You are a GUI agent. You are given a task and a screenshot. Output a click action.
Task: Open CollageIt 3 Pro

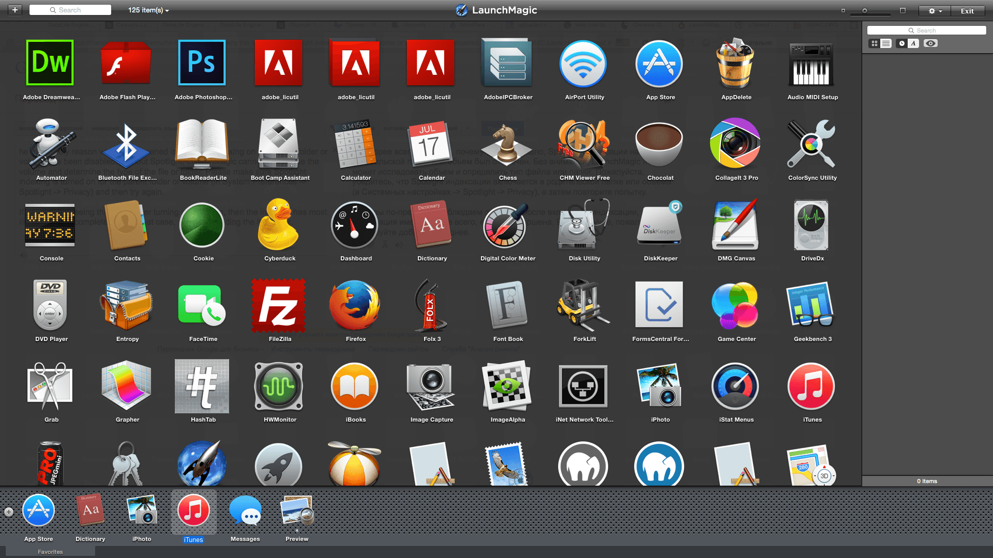click(x=735, y=144)
